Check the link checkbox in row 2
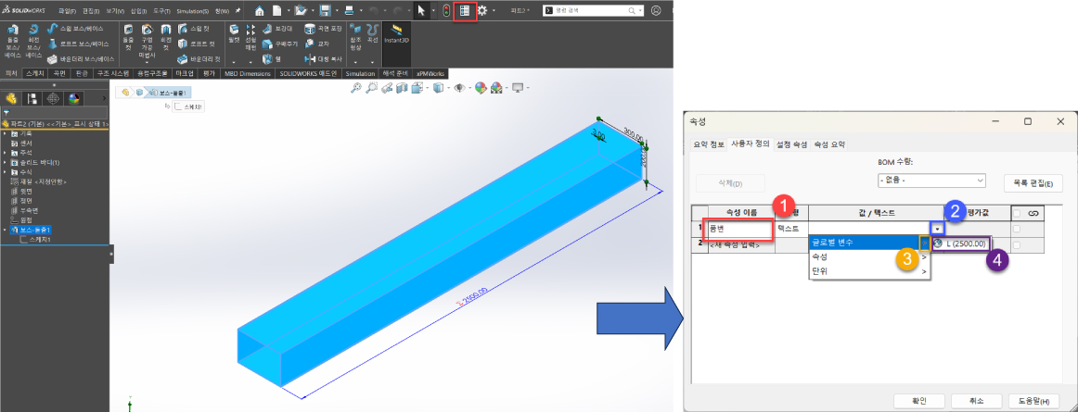The height and width of the screenshot is (412, 1078). 1017,244
